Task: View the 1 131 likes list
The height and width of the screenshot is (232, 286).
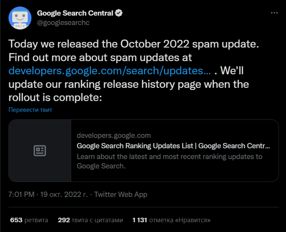Action: (171, 220)
